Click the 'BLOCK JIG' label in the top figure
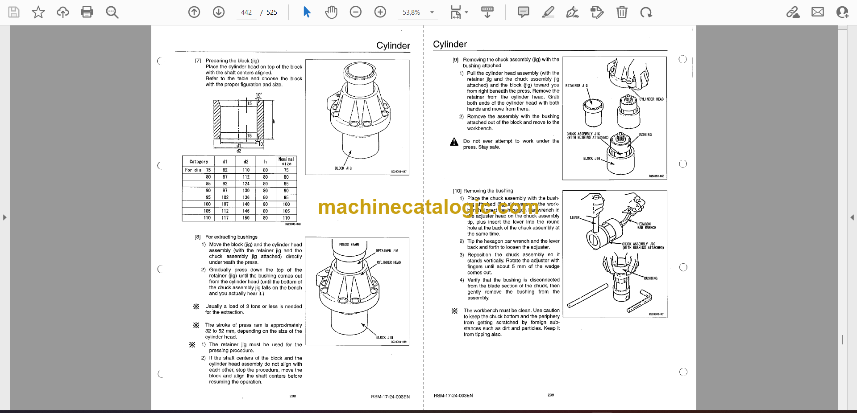The image size is (857, 413). (343, 168)
